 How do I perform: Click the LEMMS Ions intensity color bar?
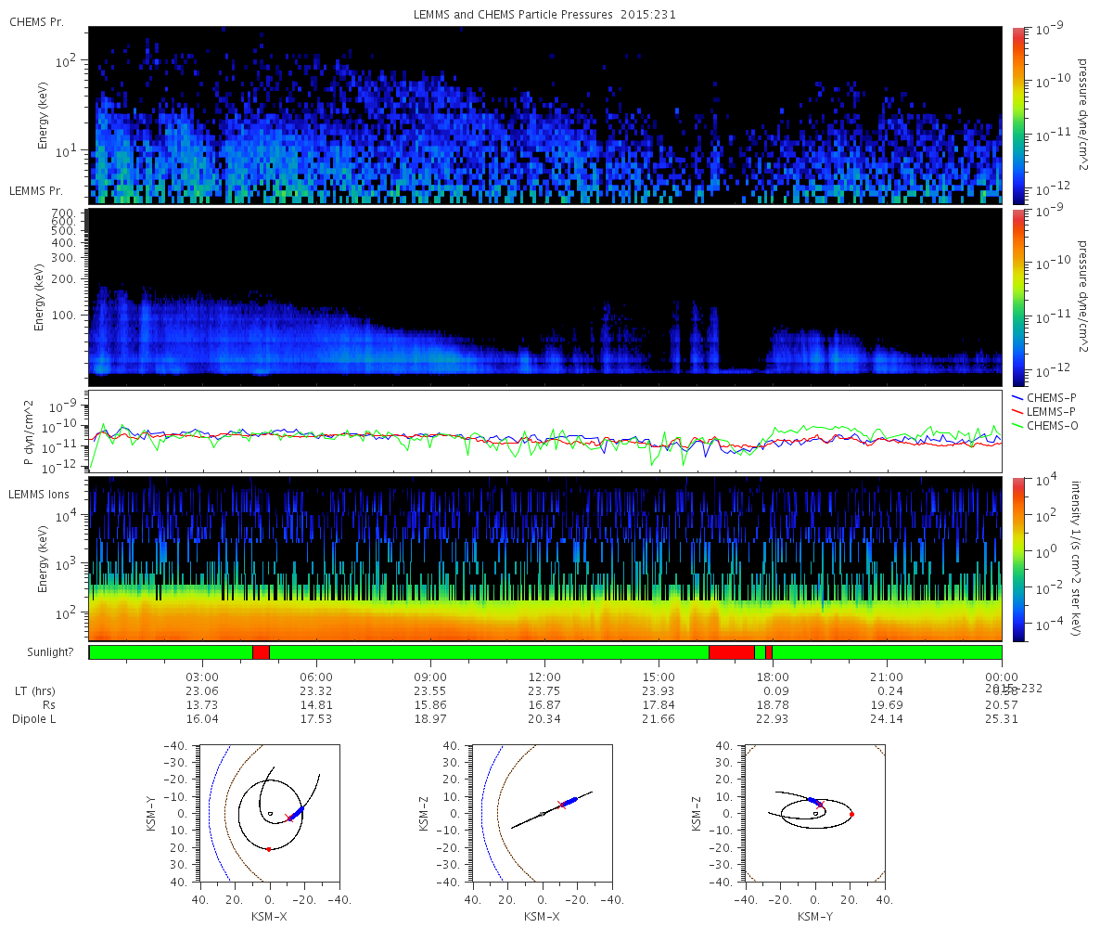click(x=1018, y=559)
